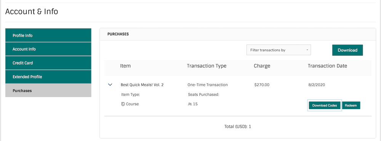Click the green Download button
The image size is (381, 141).
pyautogui.click(x=347, y=50)
